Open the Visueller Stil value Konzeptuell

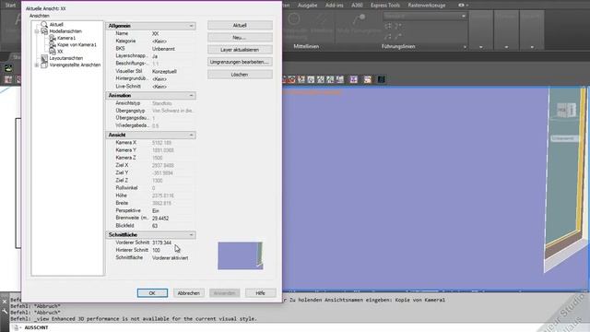[173, 71]
